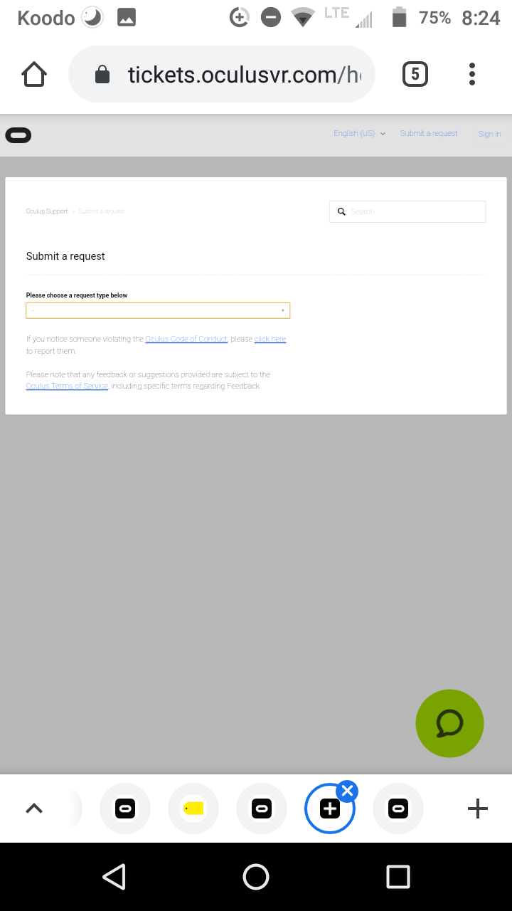Open the tab switcher showing 5 tabs
Screen dimensions: 512x911
415,74
